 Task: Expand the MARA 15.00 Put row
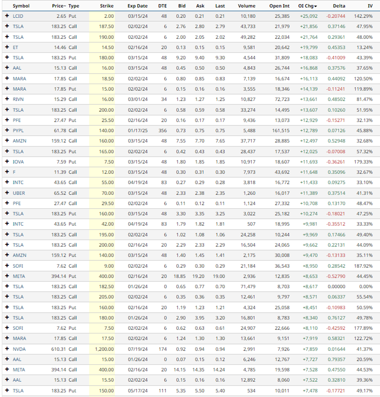click(7, 89)
